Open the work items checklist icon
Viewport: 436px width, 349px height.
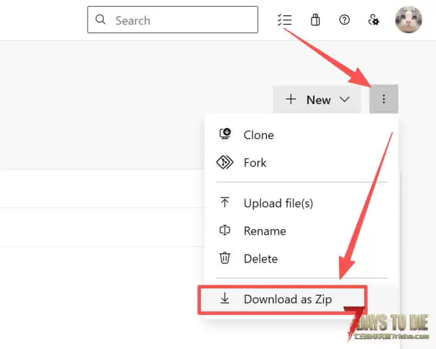click(284, 20)
